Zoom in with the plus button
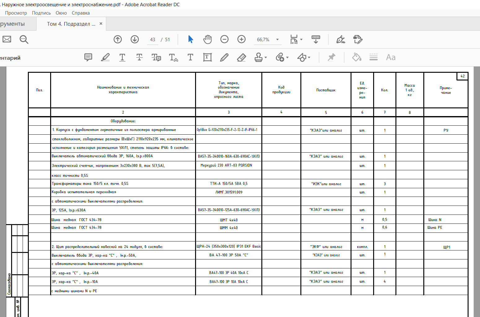The width and height of the screenshot is (480, 317). pyautogui.click(x=242, y=39)
